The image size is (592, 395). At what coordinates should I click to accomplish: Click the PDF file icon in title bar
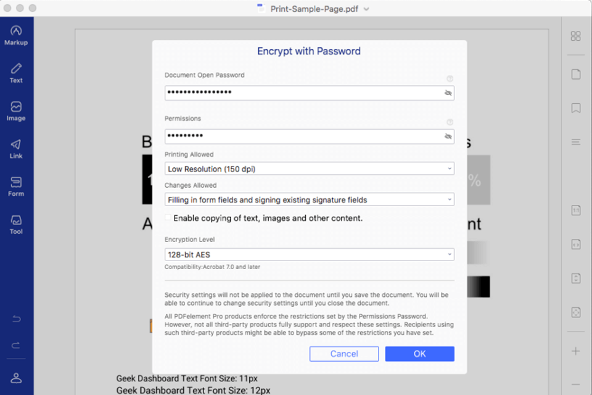[x=260, y=8]
